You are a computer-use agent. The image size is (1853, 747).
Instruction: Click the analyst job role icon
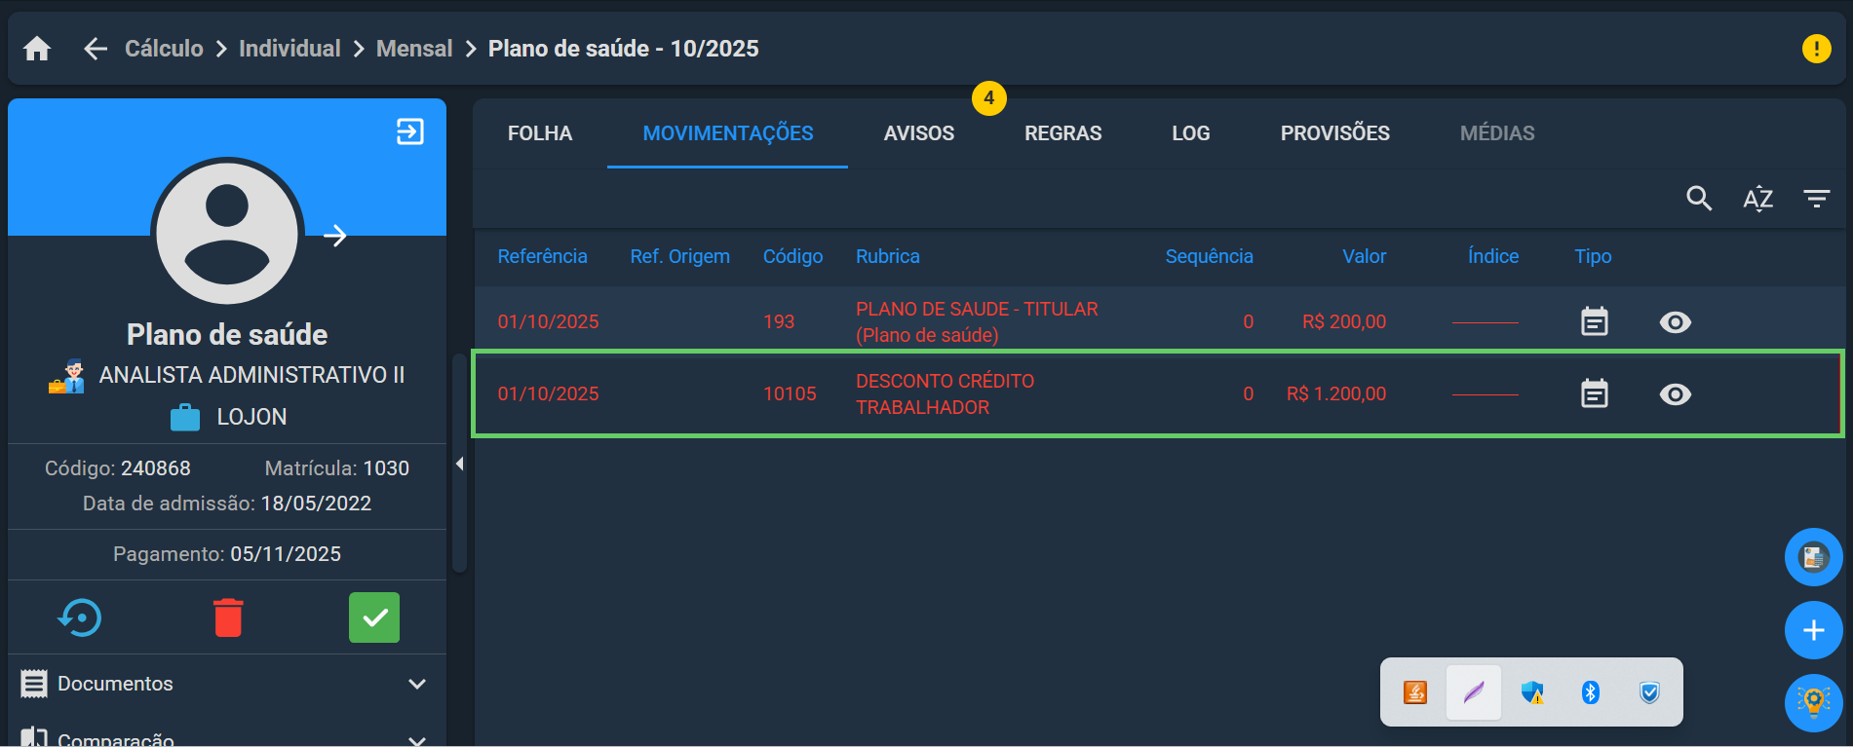[x=66, y=376]
